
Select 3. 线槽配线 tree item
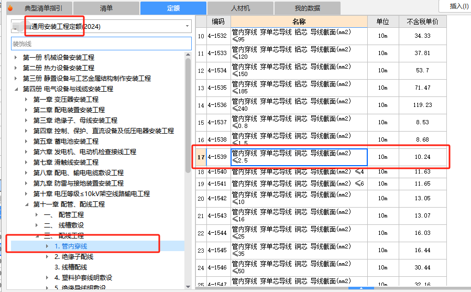click(71, 267)
